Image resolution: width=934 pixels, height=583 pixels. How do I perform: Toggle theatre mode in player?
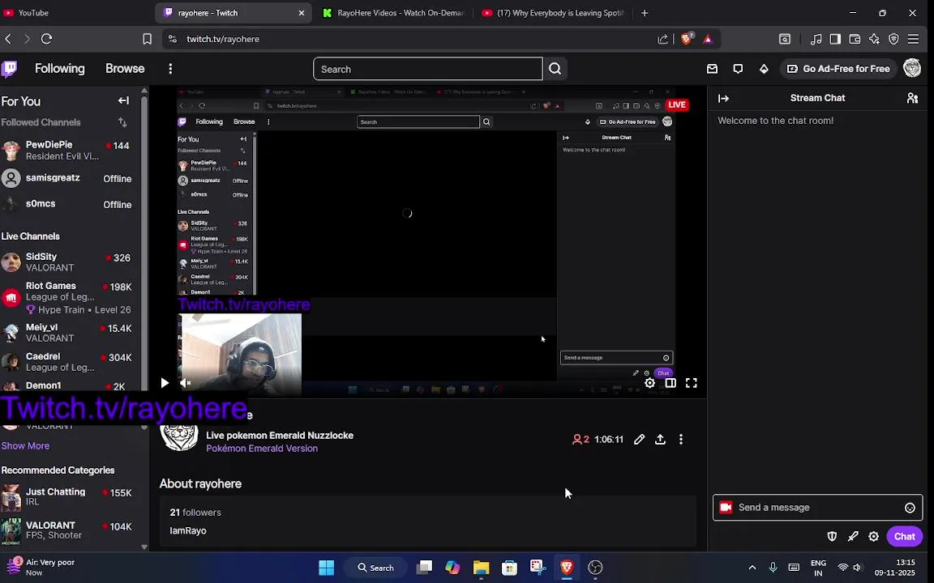(x=671, y=383)
